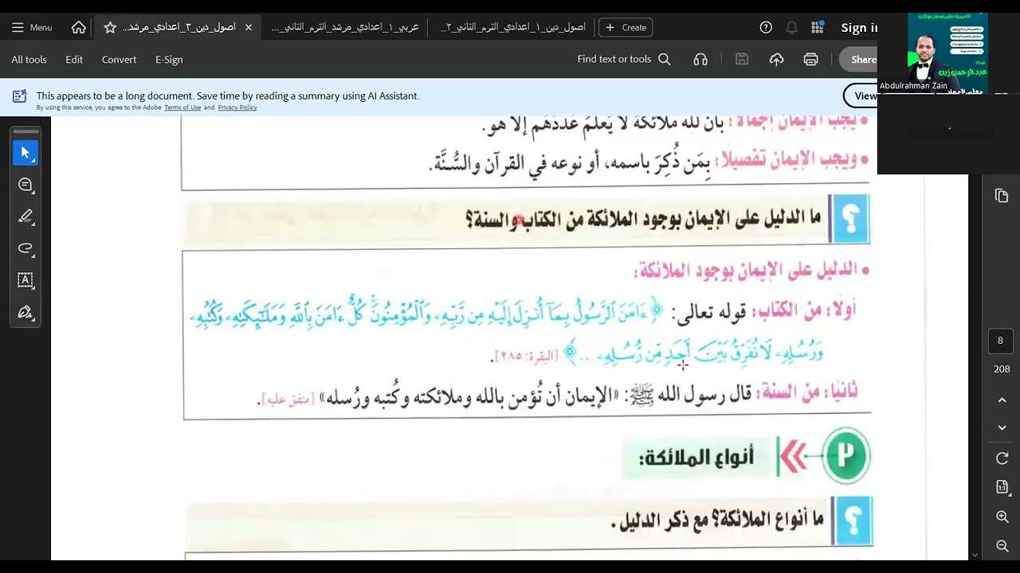
Task: Click the magnifier search icon
Action: (665, 60)
